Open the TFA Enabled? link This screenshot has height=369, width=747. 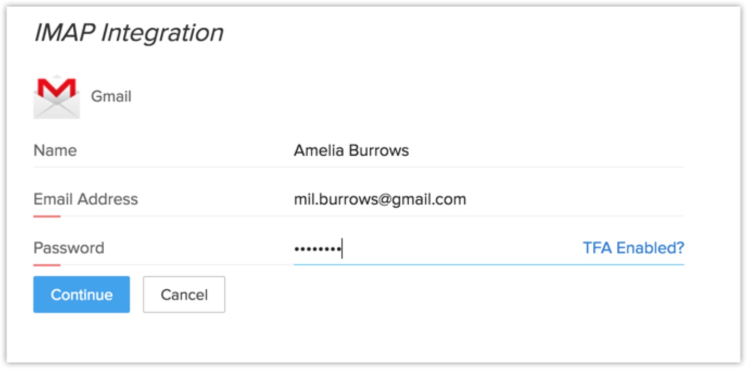633,248
